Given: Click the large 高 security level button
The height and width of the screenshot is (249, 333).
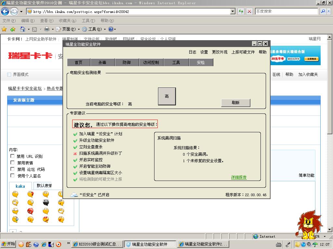Looking at the screenshot, I should pos(167,96).
